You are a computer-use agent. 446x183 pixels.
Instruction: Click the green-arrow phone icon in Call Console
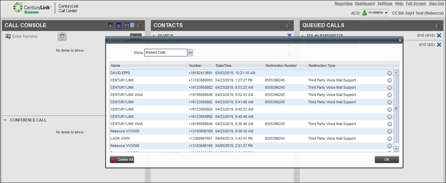tap(111, 25)
